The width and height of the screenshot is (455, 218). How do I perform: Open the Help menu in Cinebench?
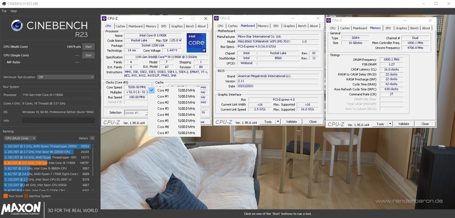14,11
